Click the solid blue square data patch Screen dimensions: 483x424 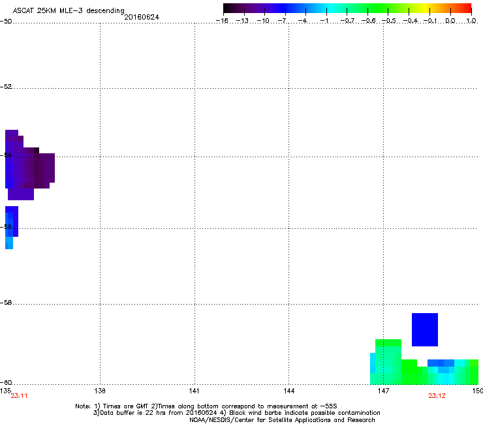[x=425, y=330]
